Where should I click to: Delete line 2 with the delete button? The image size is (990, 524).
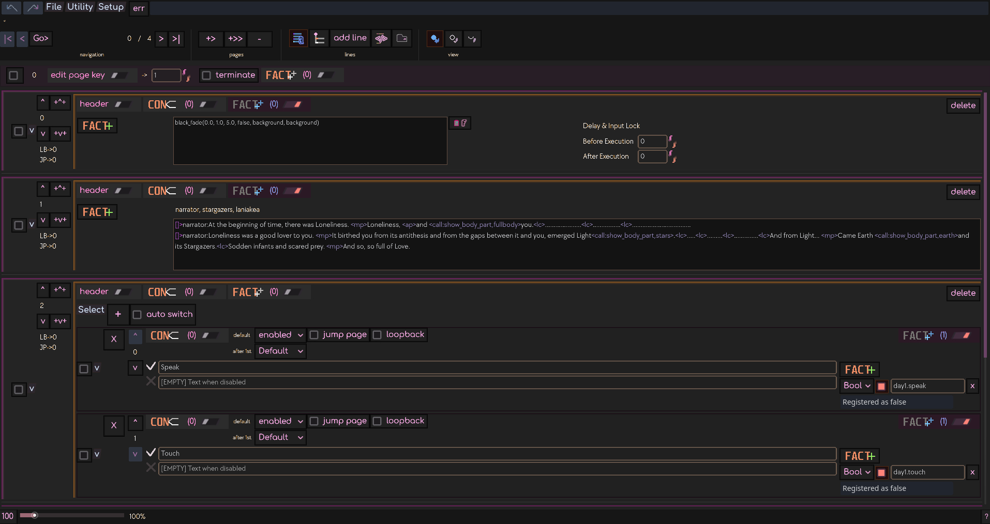point(963,293)
